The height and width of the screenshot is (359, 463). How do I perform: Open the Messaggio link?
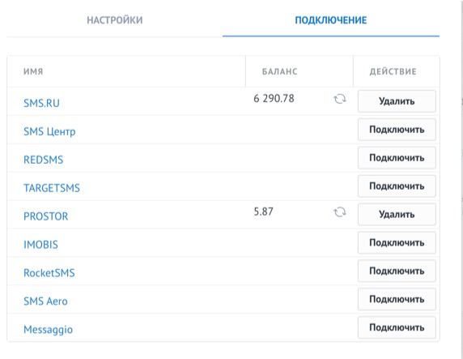pos(48,330)
